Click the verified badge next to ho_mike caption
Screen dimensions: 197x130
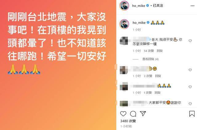point(148,22)
